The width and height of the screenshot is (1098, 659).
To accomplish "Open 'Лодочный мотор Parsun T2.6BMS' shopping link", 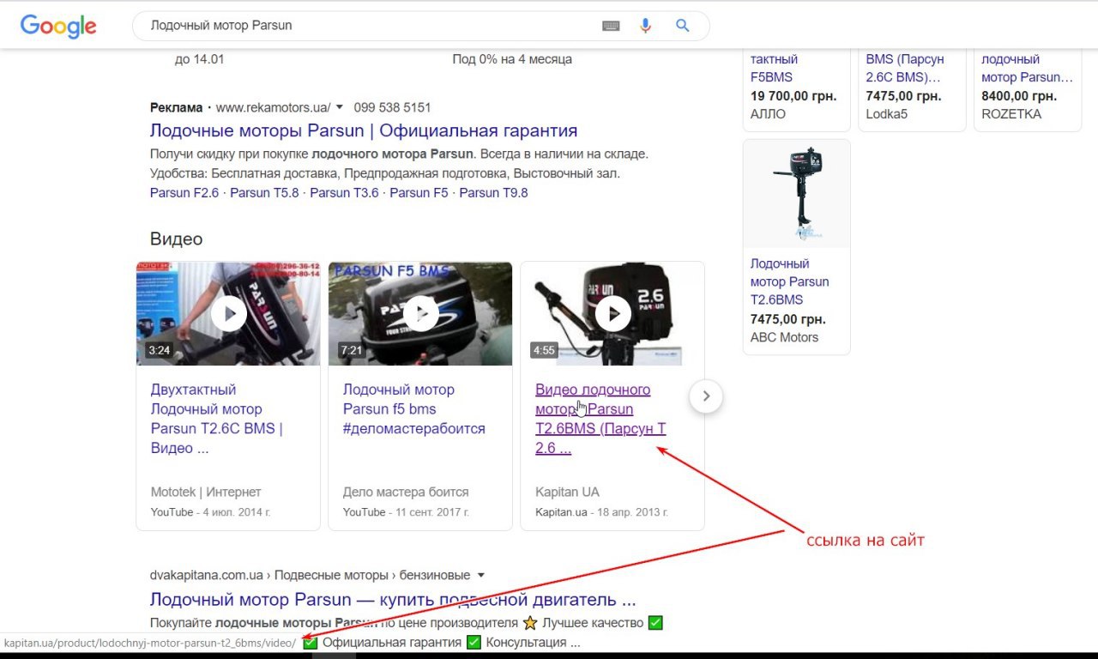I will coord(789,281).
